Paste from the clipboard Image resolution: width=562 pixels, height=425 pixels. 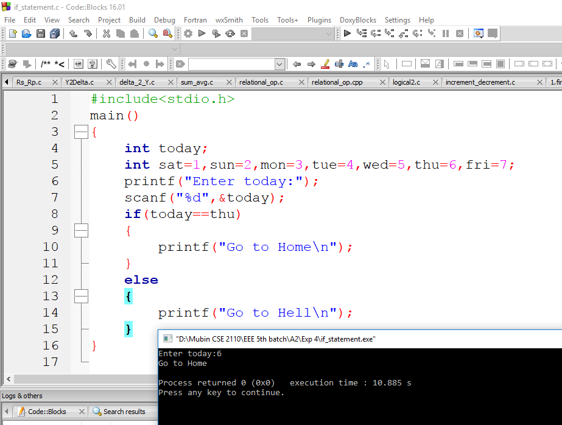tap(134, 34)
